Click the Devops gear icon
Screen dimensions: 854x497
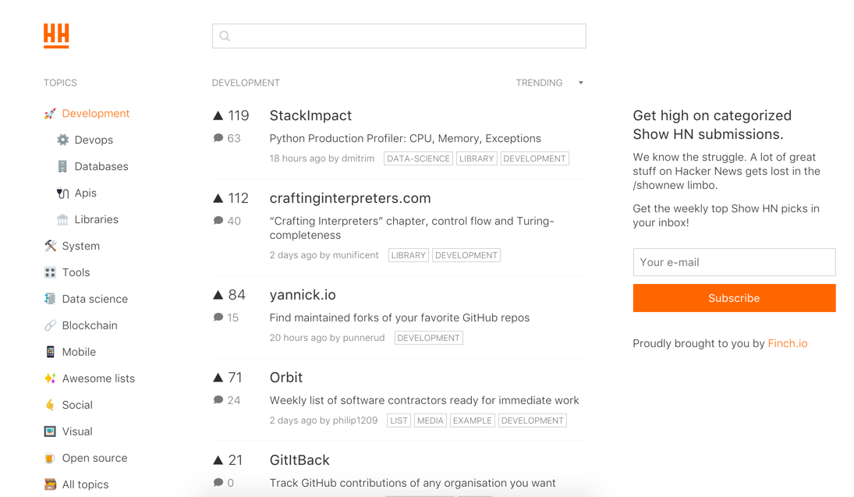62,140
